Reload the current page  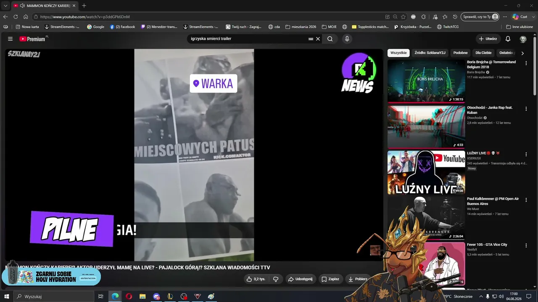tap(16, 17)
